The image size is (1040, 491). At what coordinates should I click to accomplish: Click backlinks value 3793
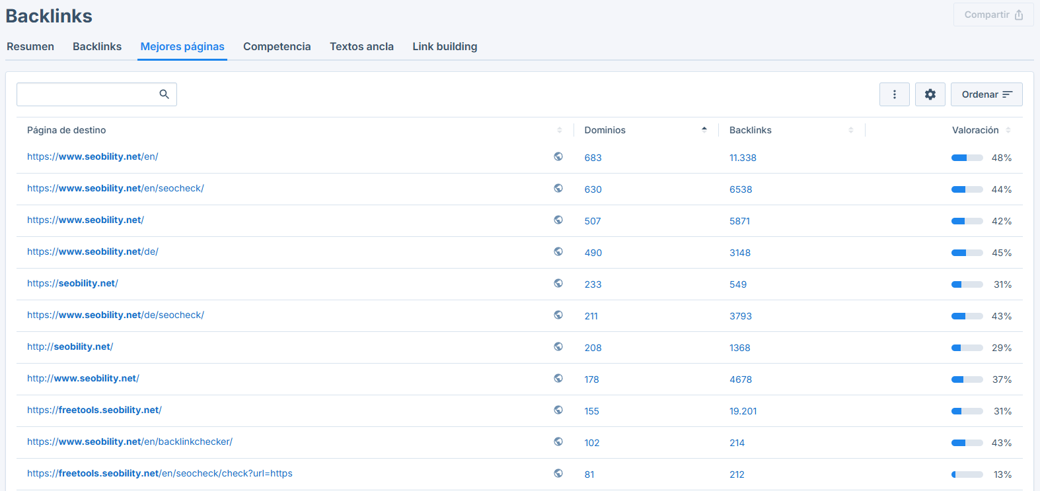tap(741, 316)
